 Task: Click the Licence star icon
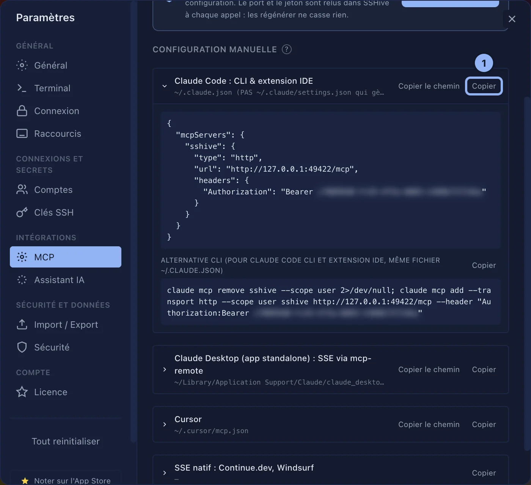(22, 392)
